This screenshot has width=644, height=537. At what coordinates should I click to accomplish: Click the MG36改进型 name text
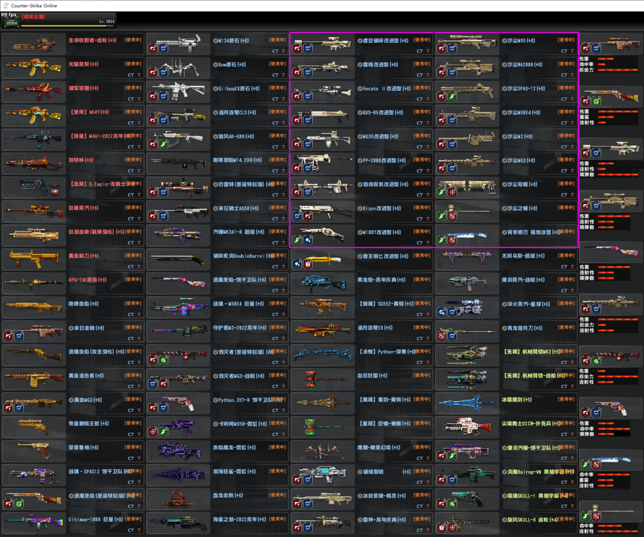380,137
